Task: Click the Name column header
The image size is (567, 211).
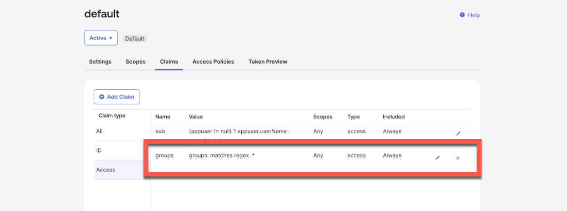Action: [163, 116]
